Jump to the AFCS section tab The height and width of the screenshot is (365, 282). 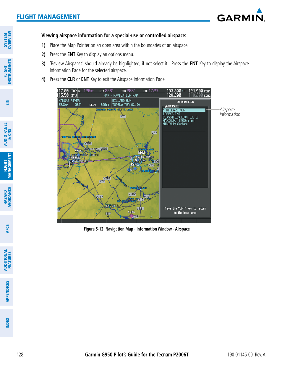[x=7, y=229]
